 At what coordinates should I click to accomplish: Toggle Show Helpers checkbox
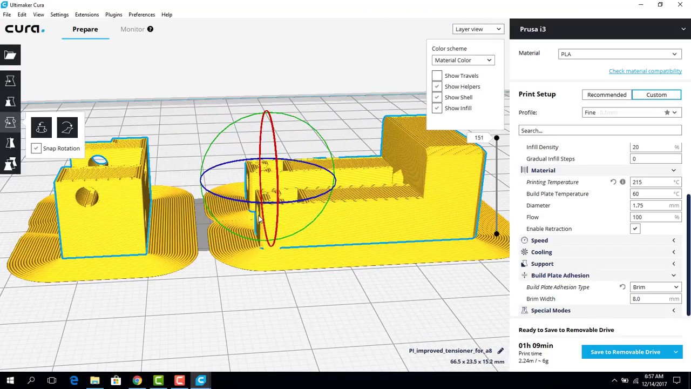point(437,86)
